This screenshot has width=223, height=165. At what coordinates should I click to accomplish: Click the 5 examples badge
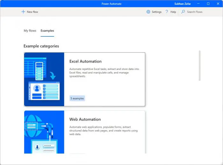[x=77, y=98]
